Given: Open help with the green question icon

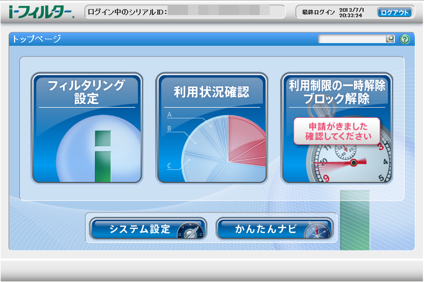Looking at the screenshot, I should tap(405, 39).
